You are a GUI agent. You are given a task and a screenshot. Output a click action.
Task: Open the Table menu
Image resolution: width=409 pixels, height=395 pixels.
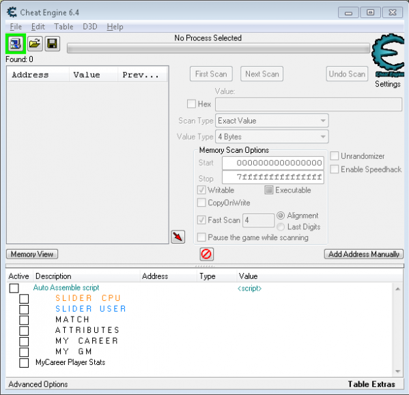(64, 27)
